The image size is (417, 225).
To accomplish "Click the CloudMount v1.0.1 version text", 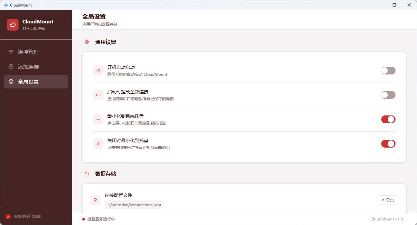I will pyautogui.click(x=388, y=219).
